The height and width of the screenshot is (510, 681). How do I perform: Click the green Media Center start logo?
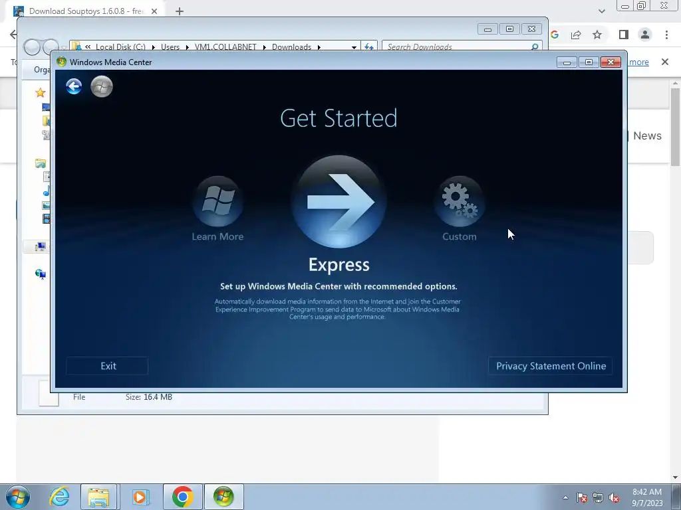coord(102,86)
